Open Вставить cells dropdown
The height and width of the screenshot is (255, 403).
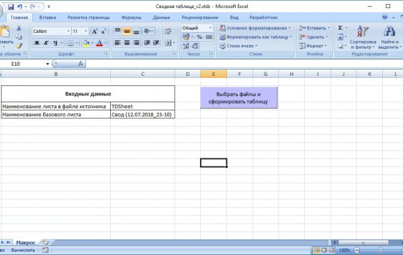(x=314, y=28)
